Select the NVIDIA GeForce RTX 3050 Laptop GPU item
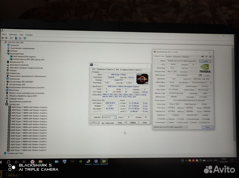Image resolution: width=239 pixels, height=178 pixels. (29, 59)
